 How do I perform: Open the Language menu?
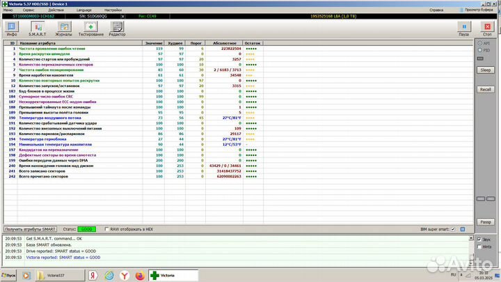pos(84,10)
